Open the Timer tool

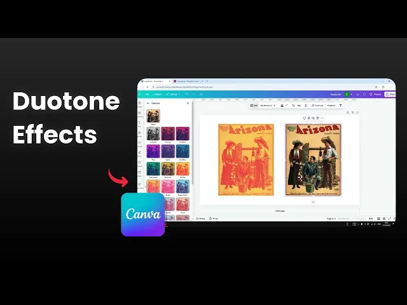pyautogui.click(x=214, y=219)
